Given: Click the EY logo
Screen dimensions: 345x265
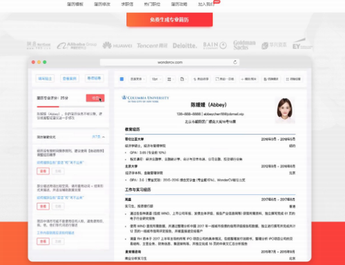Looking at the screenshot, I should (302, 44).
